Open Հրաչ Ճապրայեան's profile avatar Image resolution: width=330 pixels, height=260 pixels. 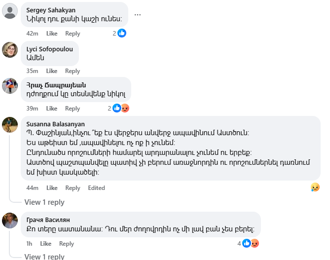(10, 85)
